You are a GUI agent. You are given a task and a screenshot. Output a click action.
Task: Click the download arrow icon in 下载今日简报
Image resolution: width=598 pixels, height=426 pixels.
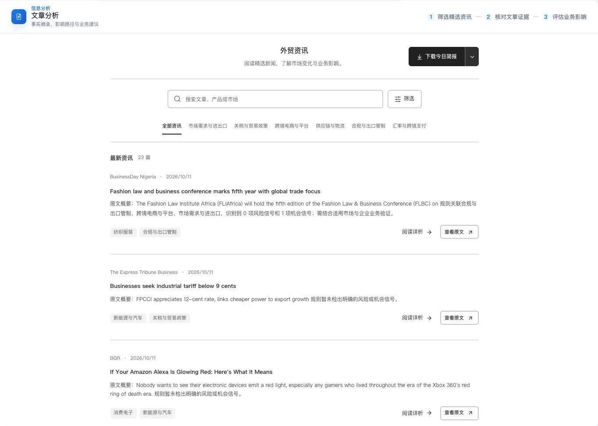(x=420, y=57)
